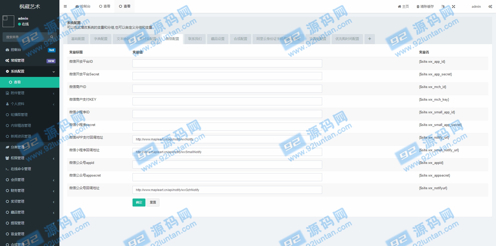Screen dimensions: 496x246
Task: Open the 优先购时间配置 tab
Action: [x=347, y=39]
